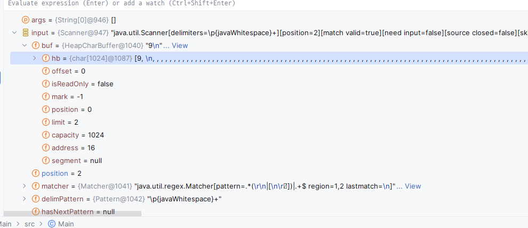Click the field icon beside capacity
Viewport: 528px width, 228px height.
[x=46, y=135]
